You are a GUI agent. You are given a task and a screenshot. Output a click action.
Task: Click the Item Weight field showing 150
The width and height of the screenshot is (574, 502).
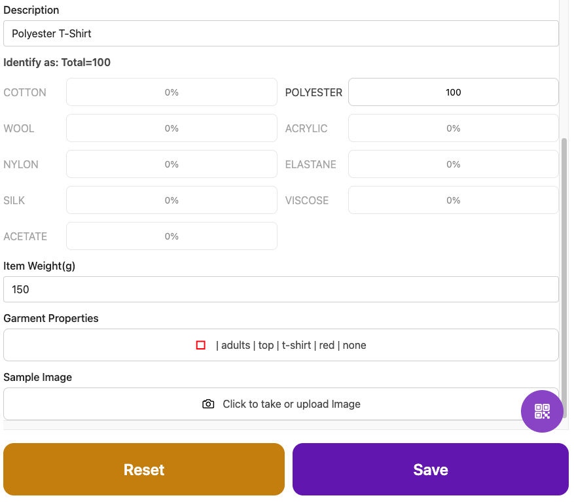point(281,289)
